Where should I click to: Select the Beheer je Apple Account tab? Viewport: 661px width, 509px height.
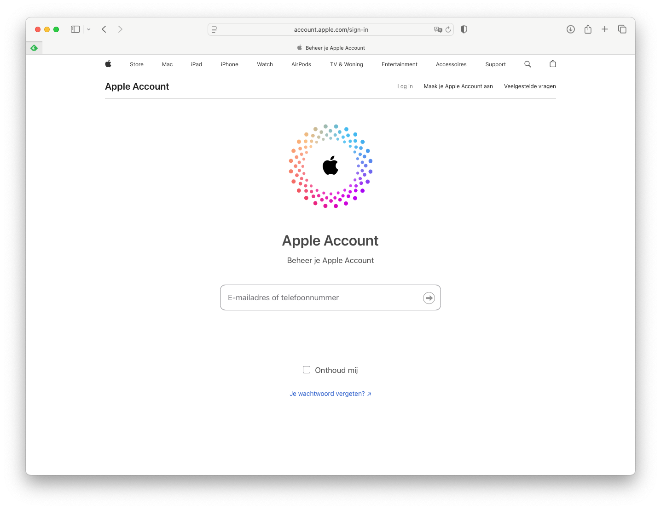tap(331, 48)
